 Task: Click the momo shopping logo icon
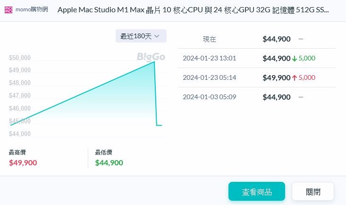point(8,10)
